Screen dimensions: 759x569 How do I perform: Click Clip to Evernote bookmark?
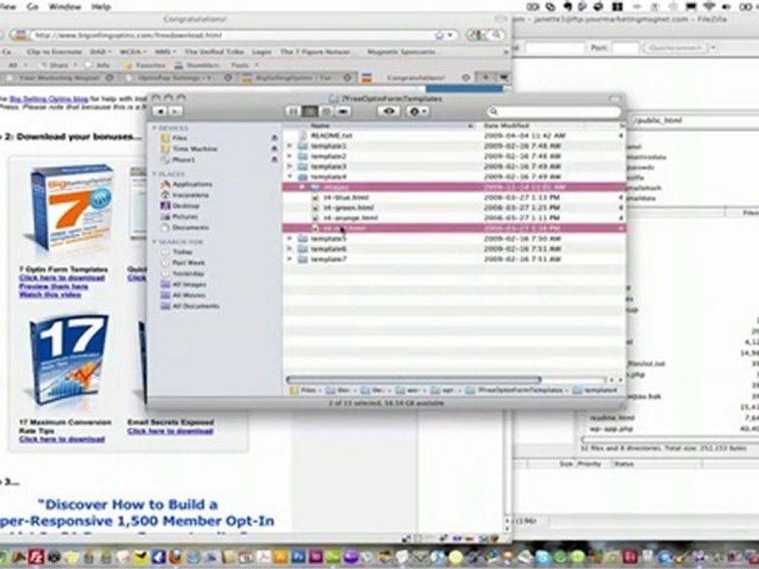tap(55, 52)
